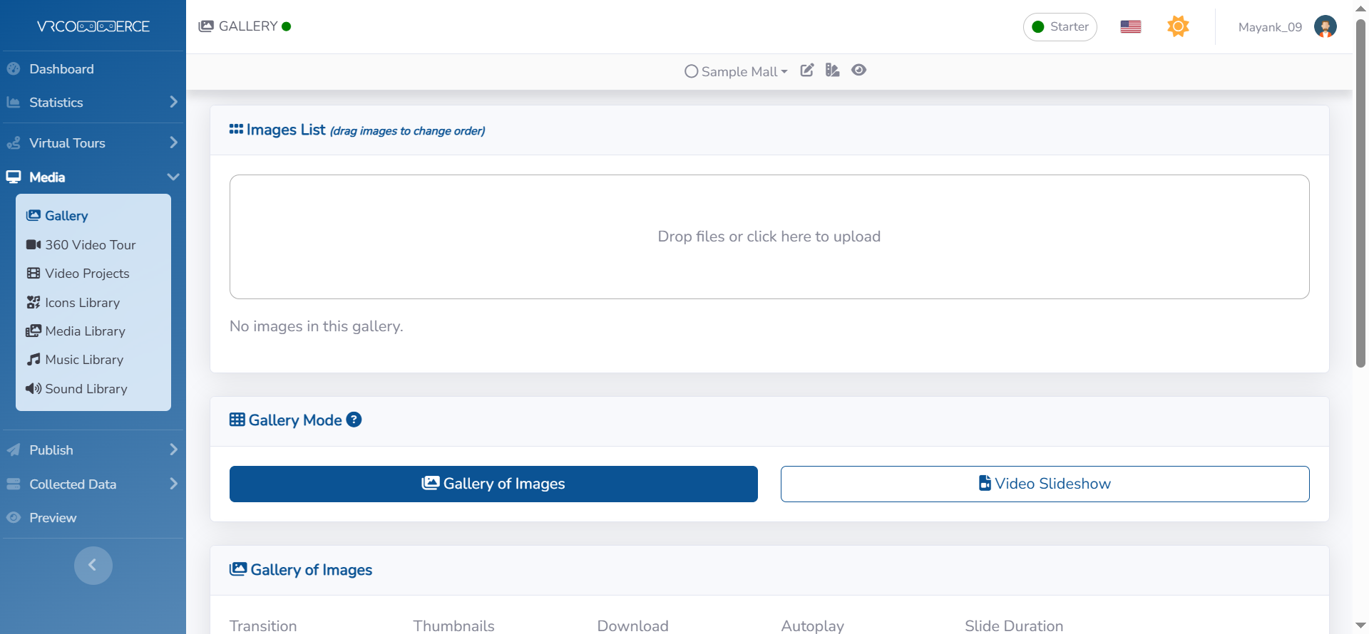Open 360 Video Tour in sidebar
This screenshot has height=634, width=1369.
tap(90, 245)
